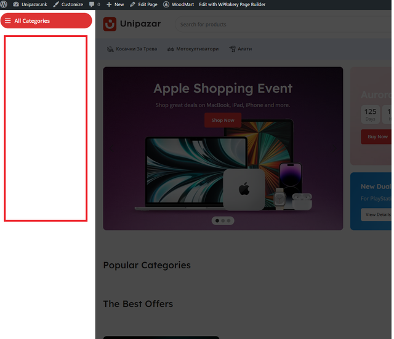This screenshot has height=339, width=394.
Task: Select the third slider pagination dot
Action: [x=228, y=221]
